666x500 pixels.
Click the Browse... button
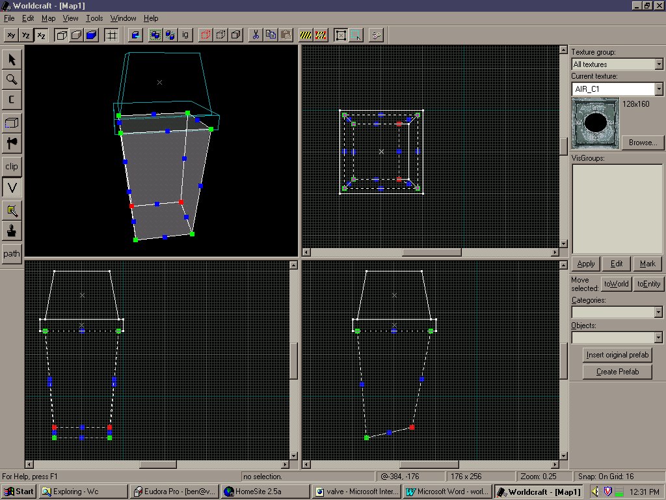[643, 143]
